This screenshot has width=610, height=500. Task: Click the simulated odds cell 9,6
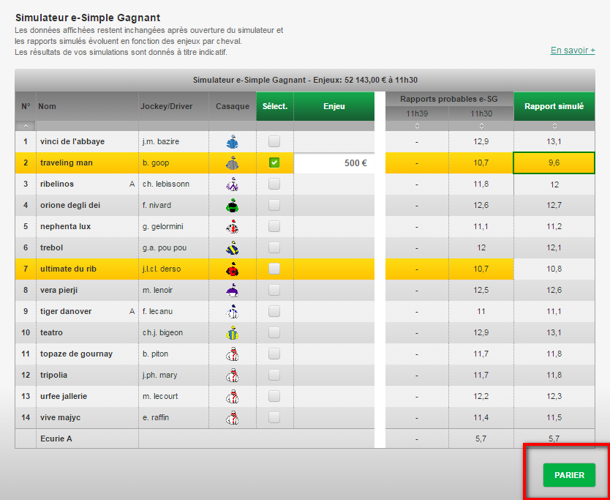click(554, 163)
